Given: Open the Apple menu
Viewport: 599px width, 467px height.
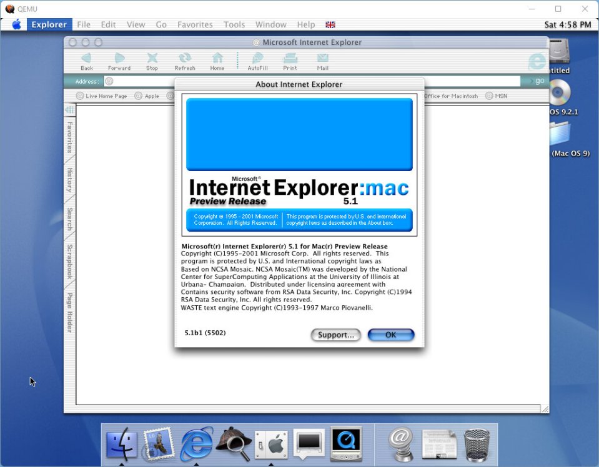Looking at the screenshot, I should click(x=16, y=24).
